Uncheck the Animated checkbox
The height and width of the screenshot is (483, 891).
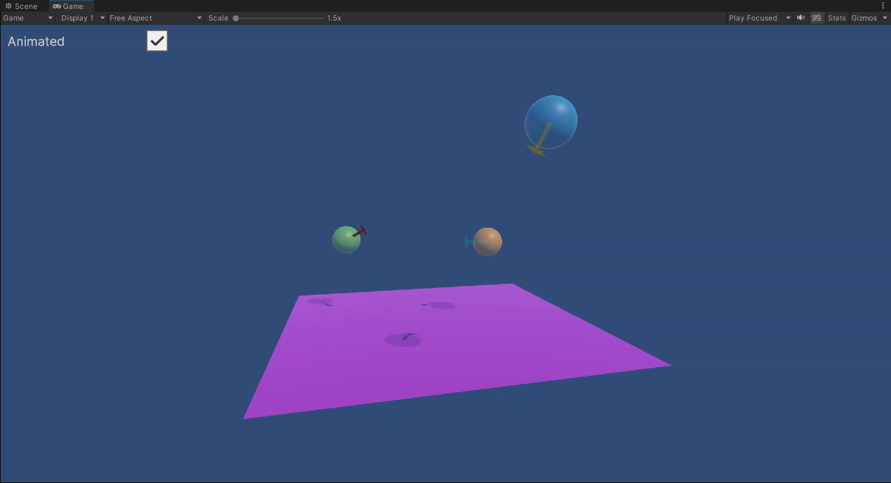tap(157, 41)
